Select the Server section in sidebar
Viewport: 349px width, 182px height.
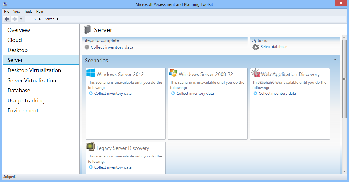tap(41, 60)
